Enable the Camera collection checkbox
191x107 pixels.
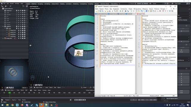pyautogui.click(x=17, y=15)
